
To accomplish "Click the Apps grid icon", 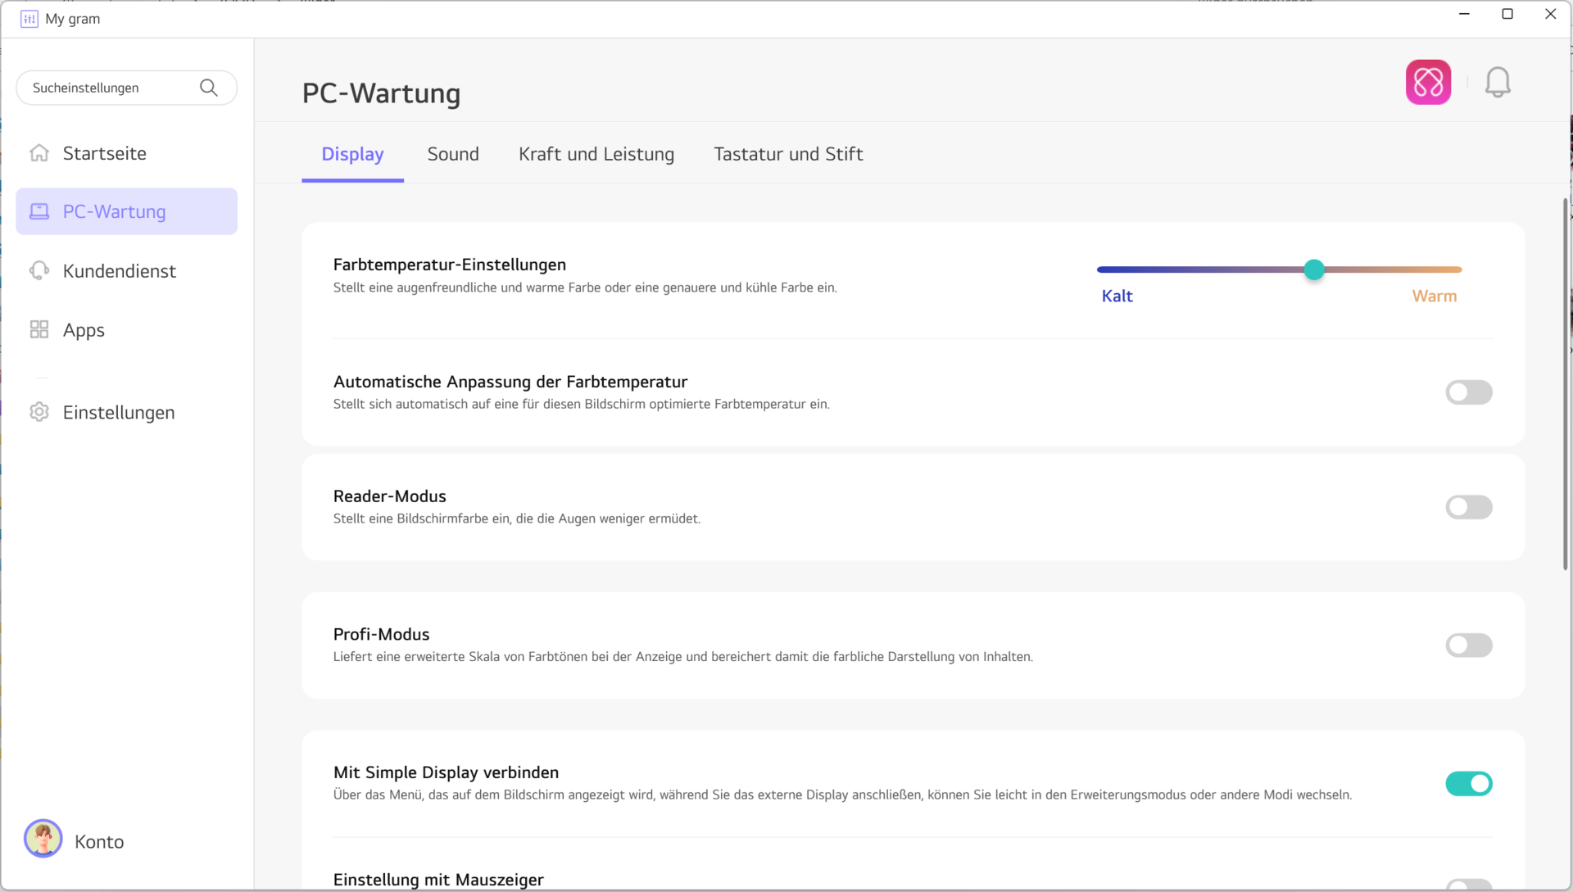I will tap(39, 330).
